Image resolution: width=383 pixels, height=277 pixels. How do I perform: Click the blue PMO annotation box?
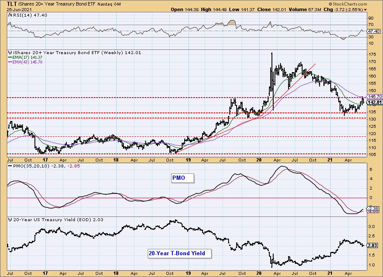[x=183, y=178]
